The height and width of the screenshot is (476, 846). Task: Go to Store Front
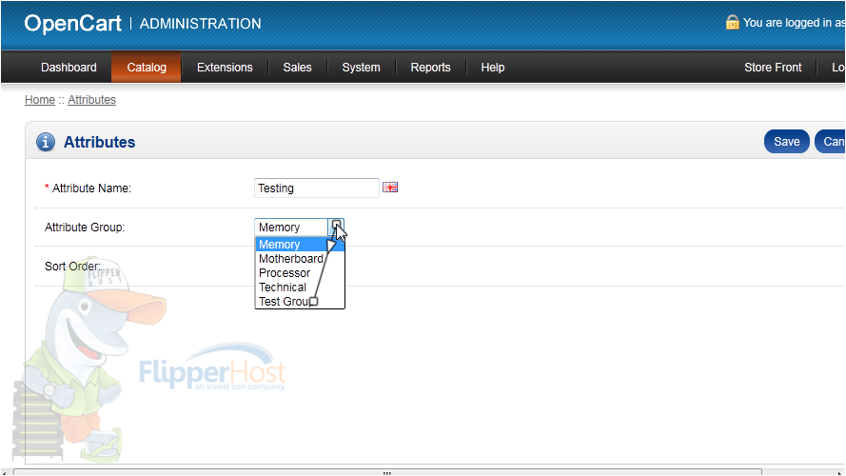pos(773,68)
